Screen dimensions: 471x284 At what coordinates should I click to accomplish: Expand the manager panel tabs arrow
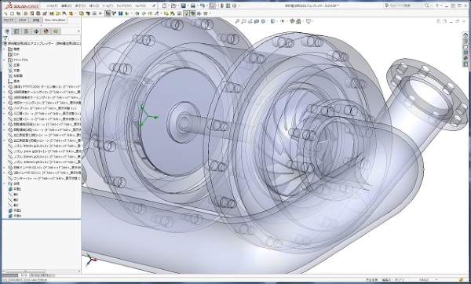point(78,31)
